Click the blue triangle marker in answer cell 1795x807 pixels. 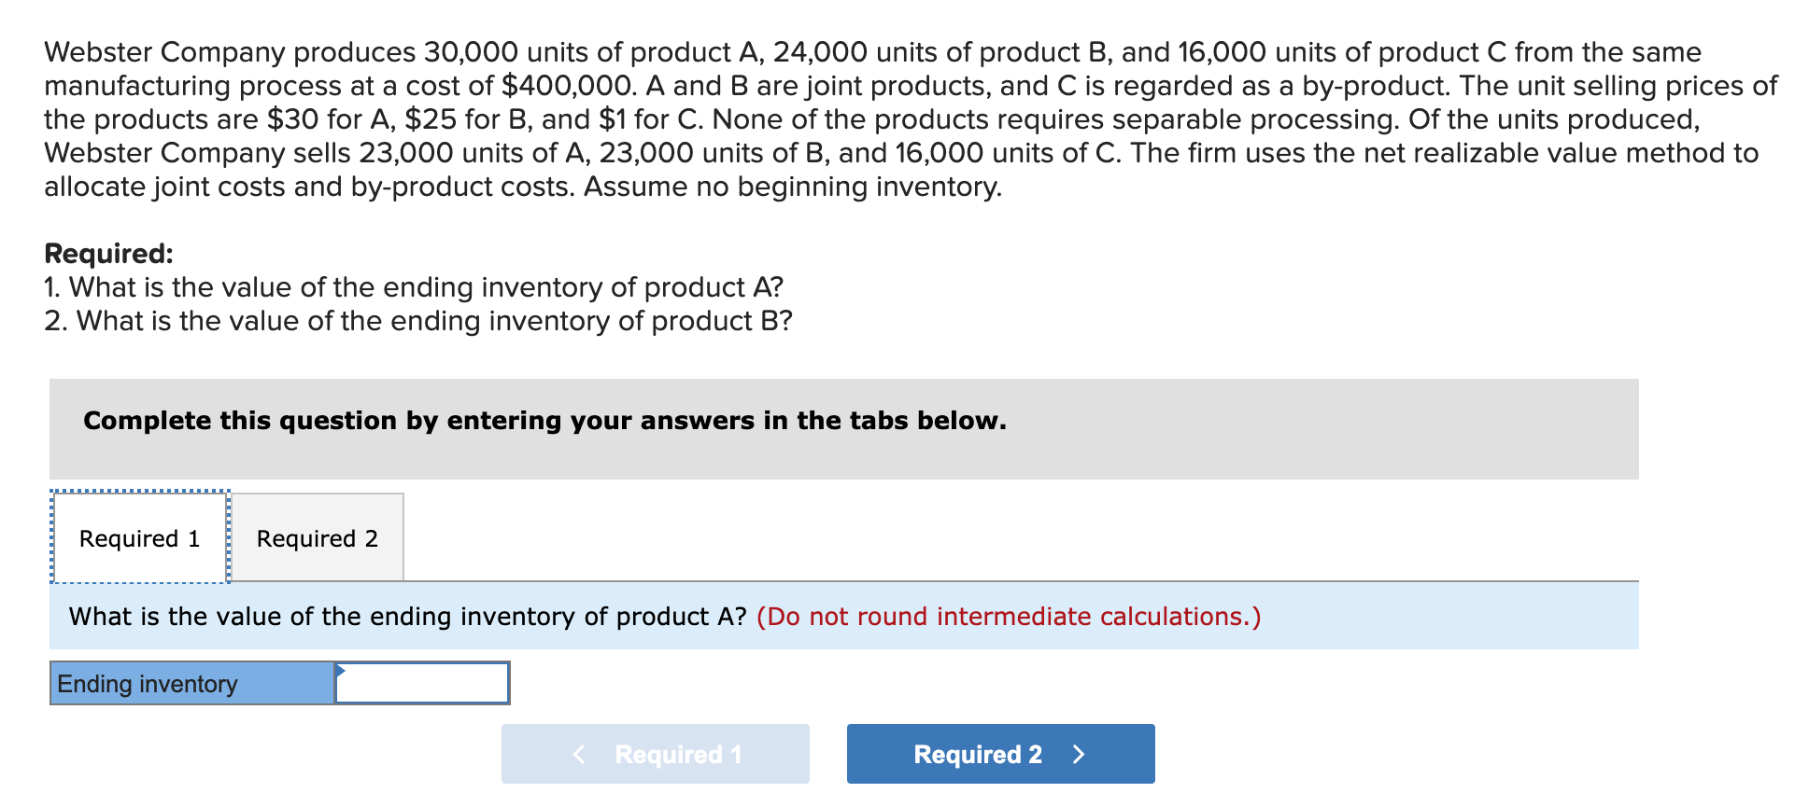click(x=340, y=670)
